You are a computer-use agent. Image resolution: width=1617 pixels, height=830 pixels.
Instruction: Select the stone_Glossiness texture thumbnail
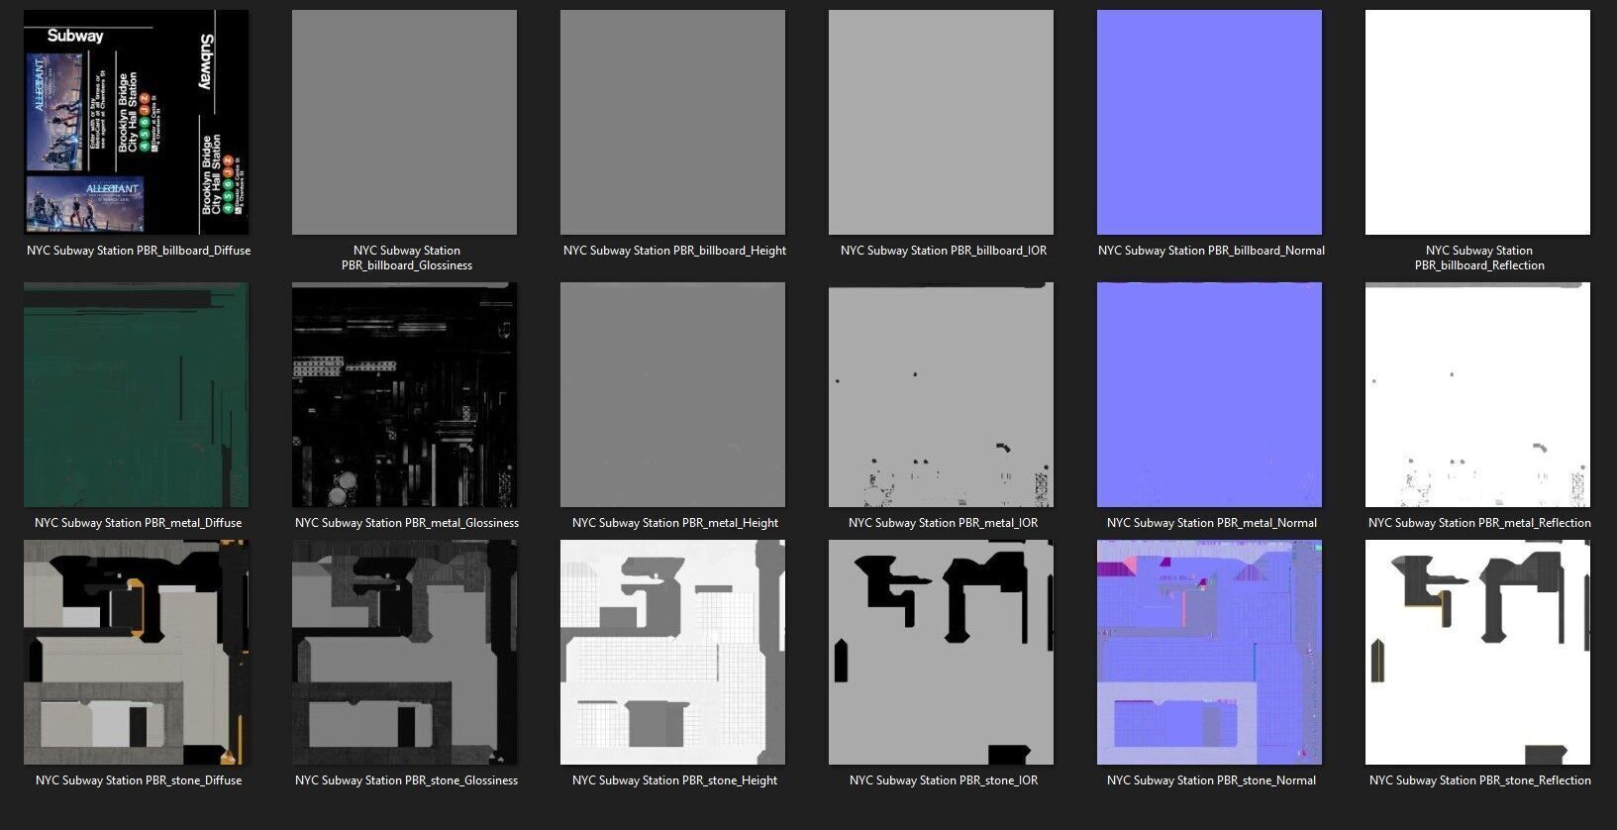404,653
